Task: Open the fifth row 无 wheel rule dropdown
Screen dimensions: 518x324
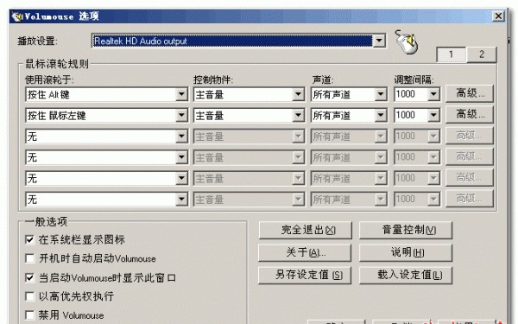Action: point(181,179)
